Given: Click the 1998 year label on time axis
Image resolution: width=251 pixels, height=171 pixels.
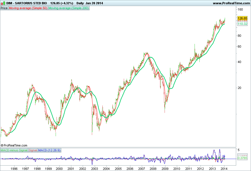Looking at the screenshot, I should tap(37, 169).
